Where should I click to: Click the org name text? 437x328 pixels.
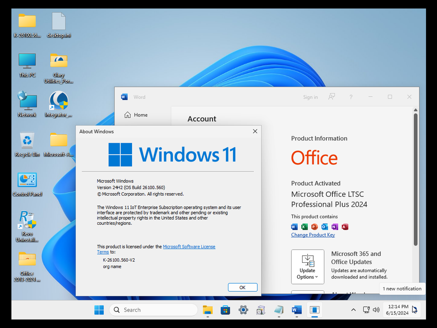point(112,266)
